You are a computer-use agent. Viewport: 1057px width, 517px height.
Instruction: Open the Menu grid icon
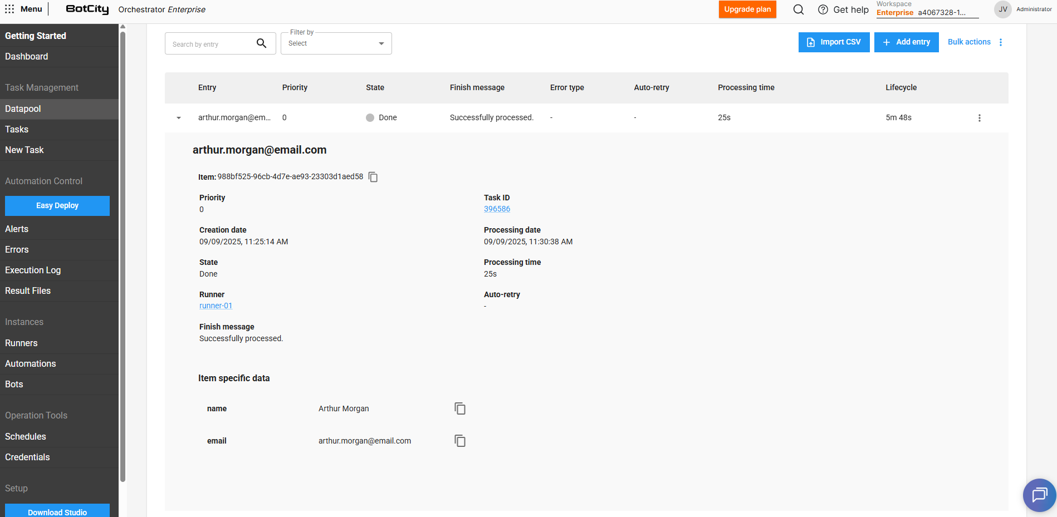click(x=9, y=9)
